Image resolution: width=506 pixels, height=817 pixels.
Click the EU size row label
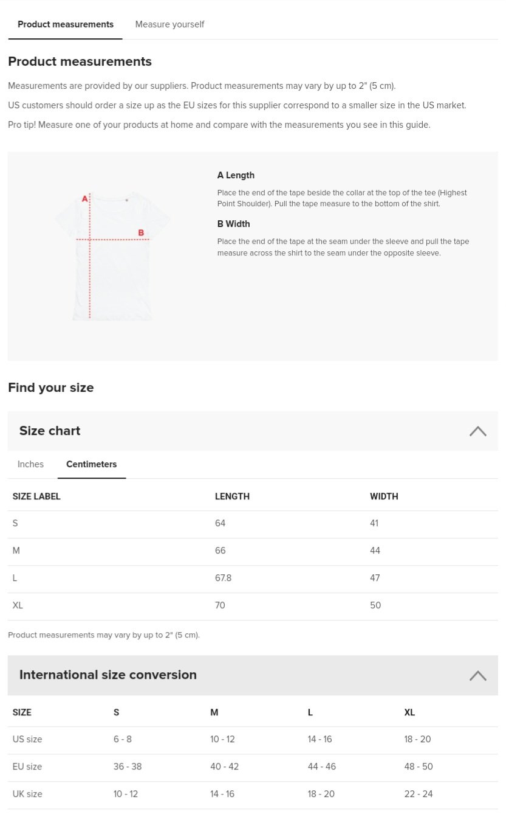click(27, 767)
